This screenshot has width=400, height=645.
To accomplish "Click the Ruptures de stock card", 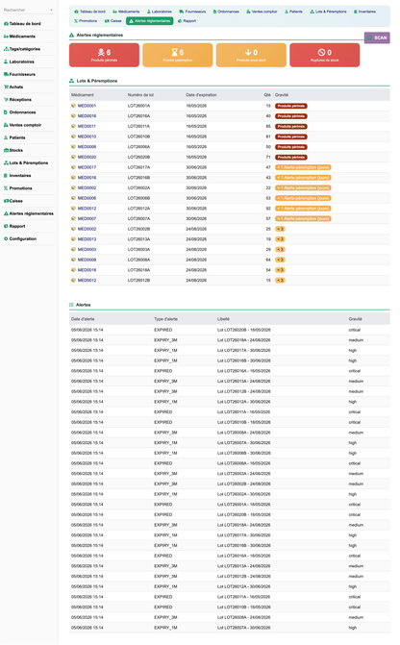I will coord(325,55).
